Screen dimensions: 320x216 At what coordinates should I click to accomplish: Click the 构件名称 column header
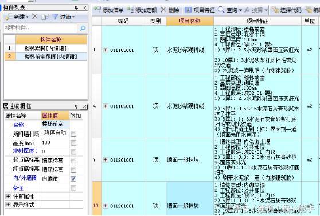click(51, 39)
